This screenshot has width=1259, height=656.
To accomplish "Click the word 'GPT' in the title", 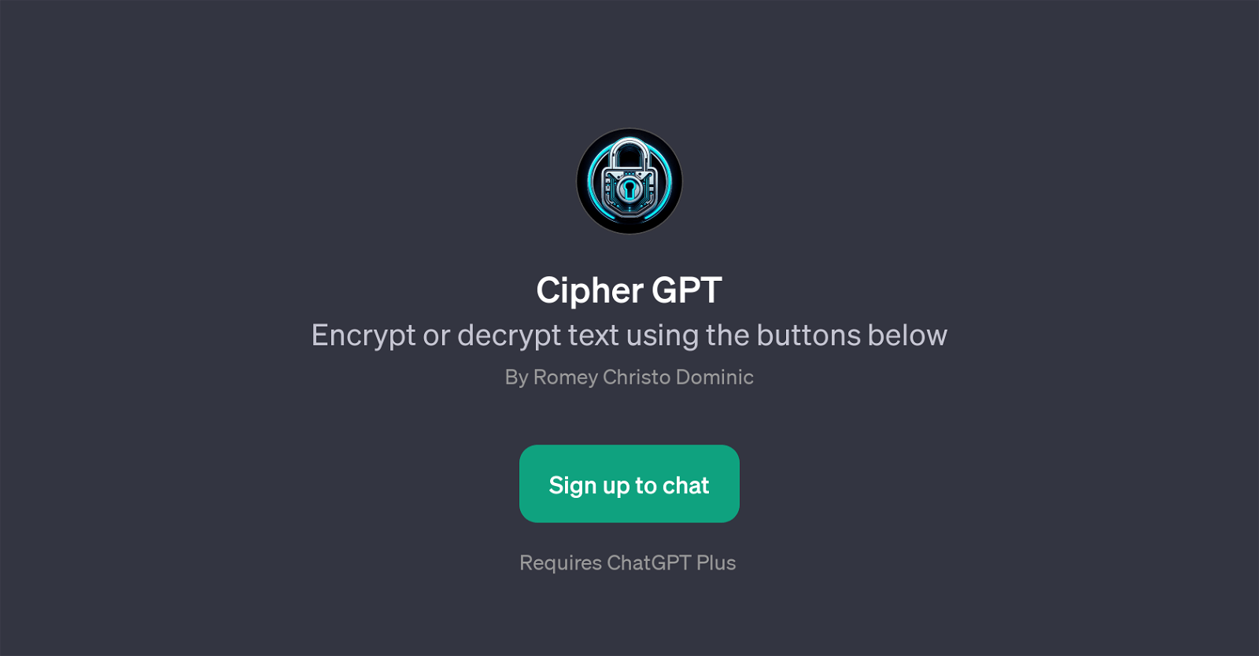I will [x=687, y=290].
